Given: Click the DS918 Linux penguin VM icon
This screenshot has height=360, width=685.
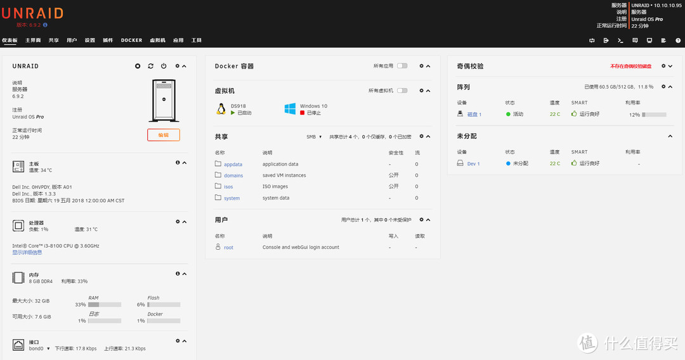Looking at the screenshot, I should [x=221, y=108].
